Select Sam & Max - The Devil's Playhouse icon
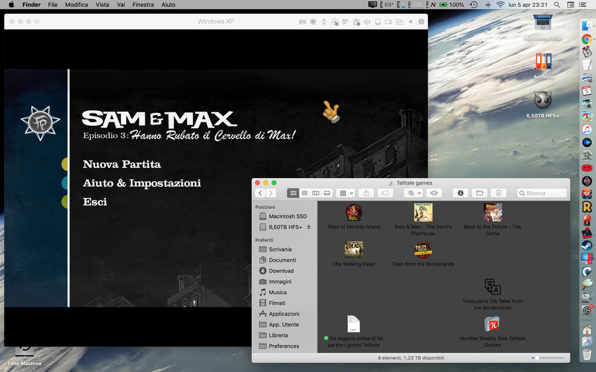Image resolution: width=596 pixels, height=372 pixels. 423,213
